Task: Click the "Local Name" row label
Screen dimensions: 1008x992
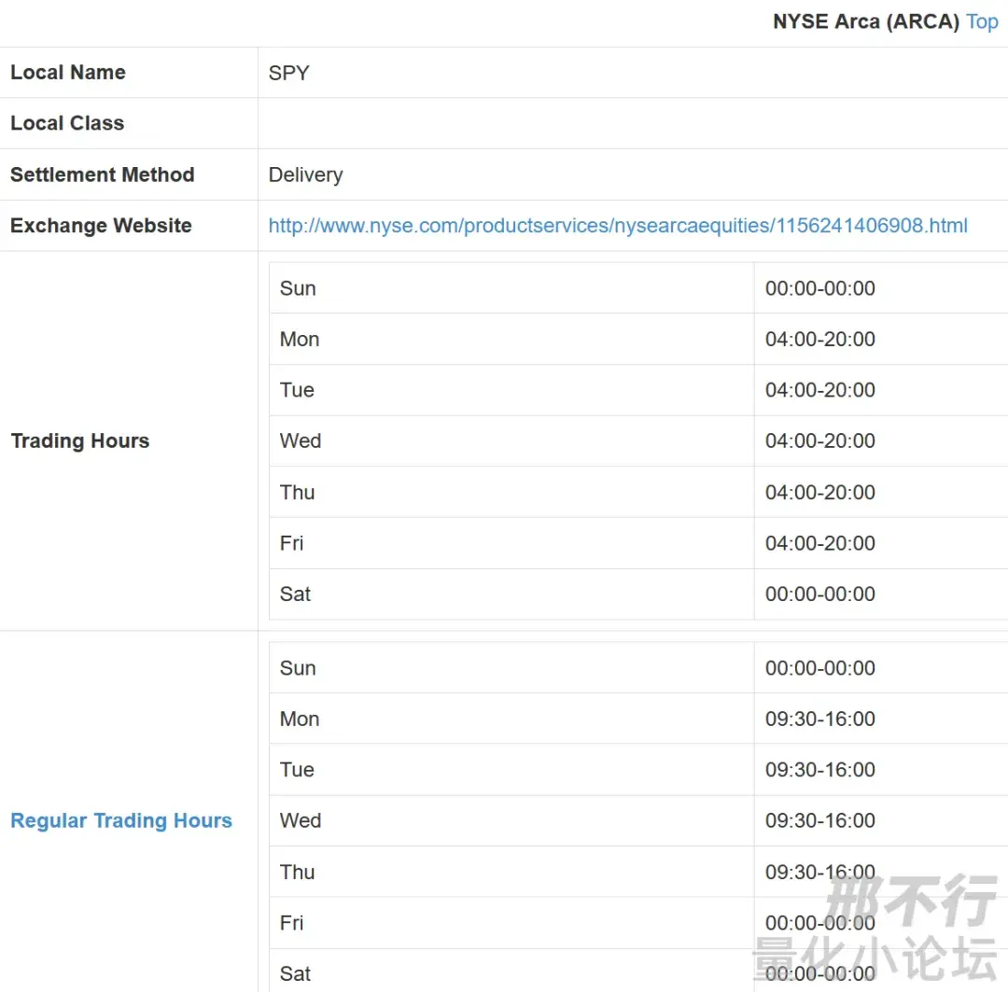Action: point(68,72)
